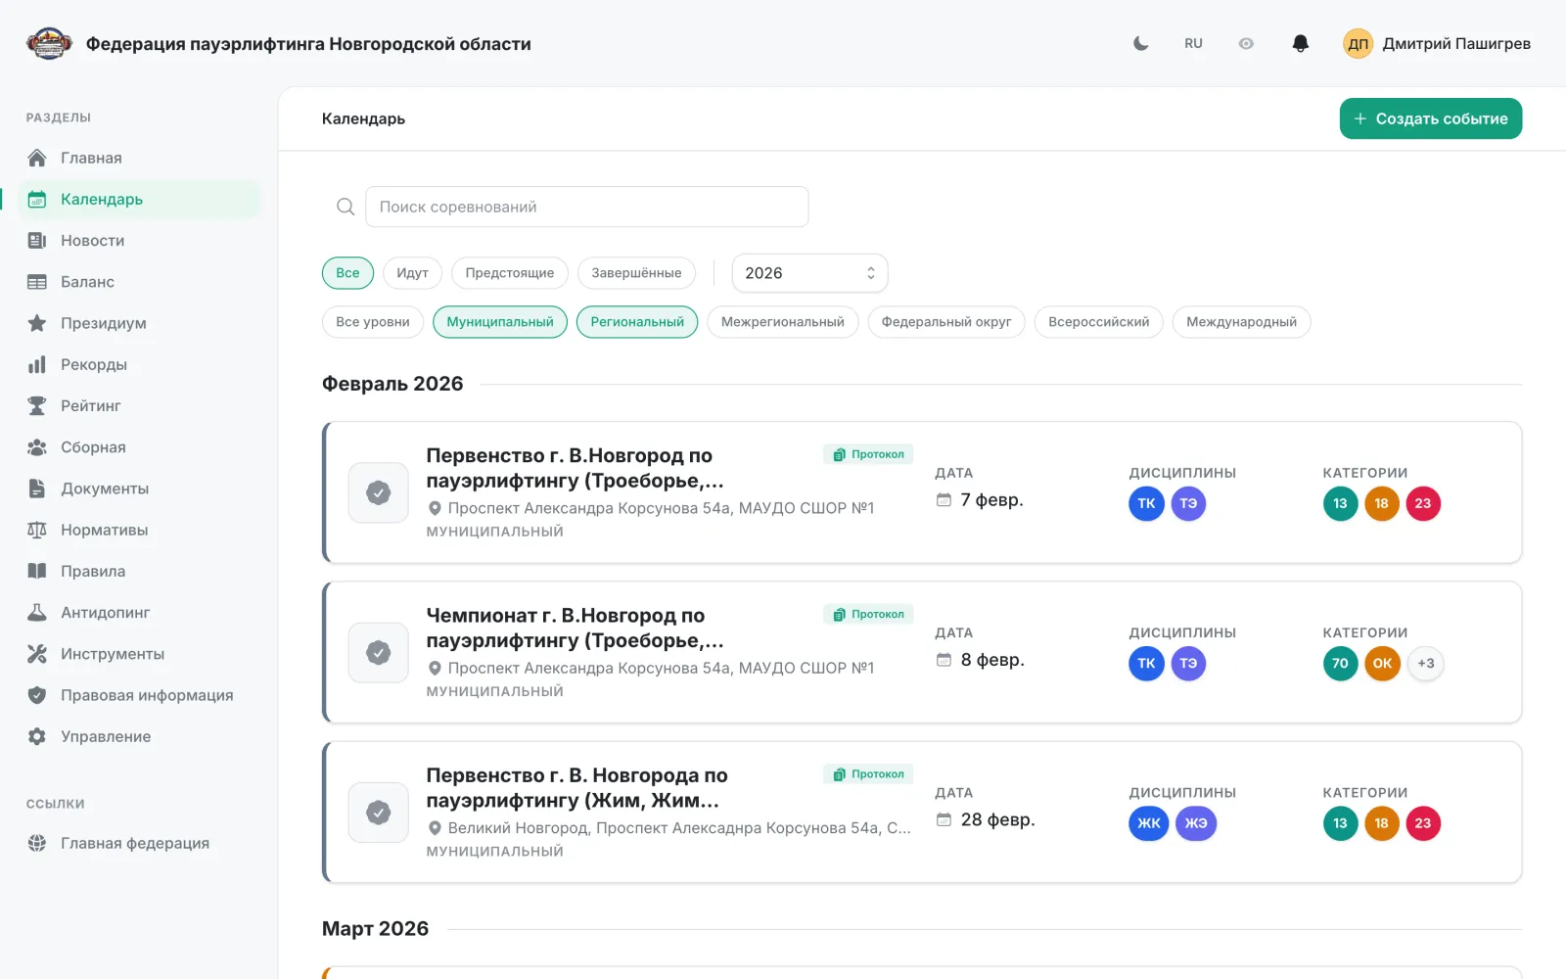Click the red 23 category badge for 7 февр.

point(1422,503)
